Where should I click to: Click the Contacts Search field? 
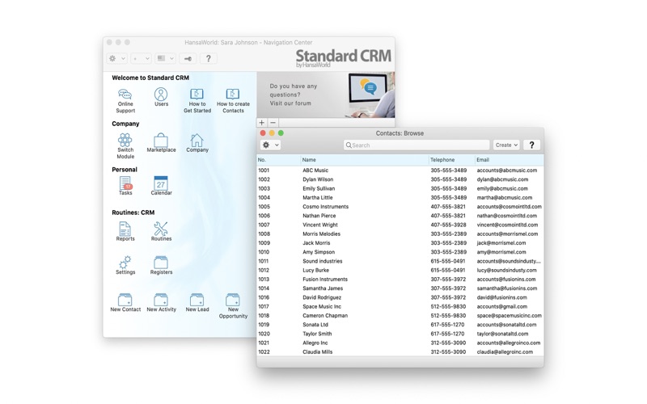point(417,145)
